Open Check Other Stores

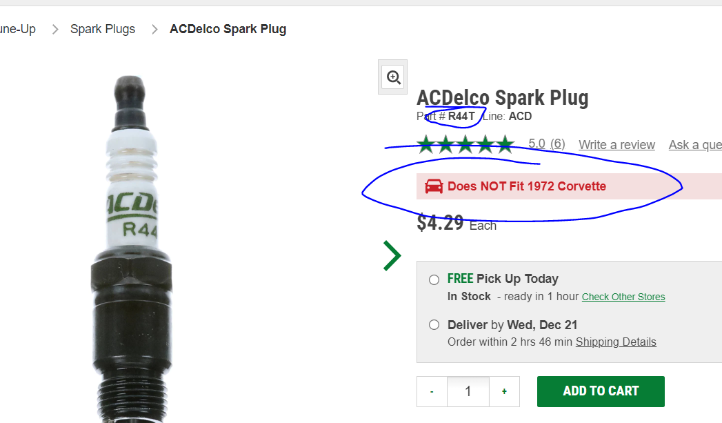[623, 297]
